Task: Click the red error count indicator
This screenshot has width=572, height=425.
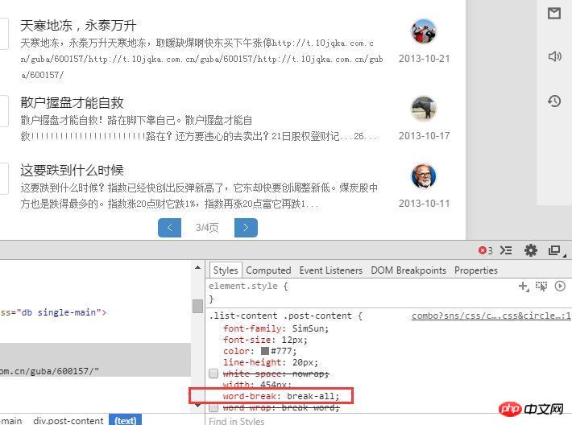Action: click(x=485, y=250)
